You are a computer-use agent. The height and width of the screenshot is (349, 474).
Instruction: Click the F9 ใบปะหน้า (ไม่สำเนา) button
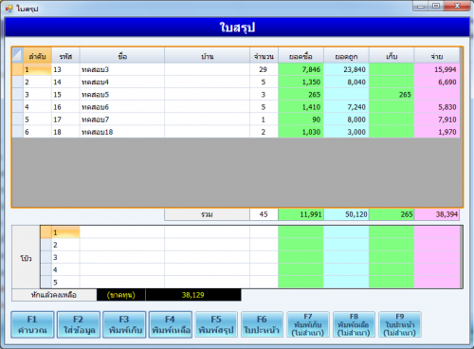click(x=400, y=324)
